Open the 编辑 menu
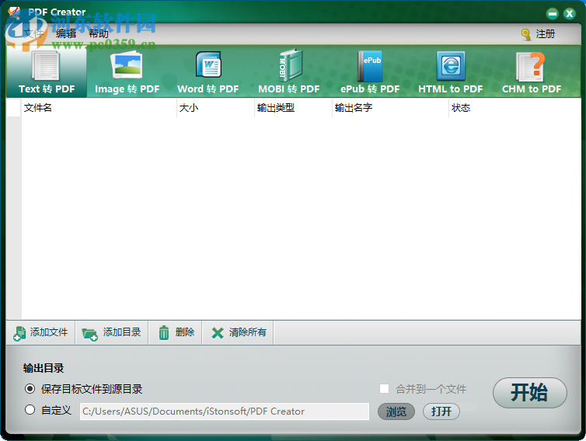This screenshot has height=441, width=586. tap(66, 33)
